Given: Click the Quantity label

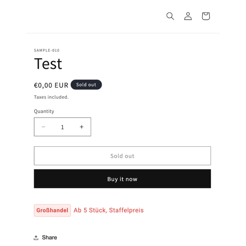Looking at the screenshot, I should click(44, 111).
